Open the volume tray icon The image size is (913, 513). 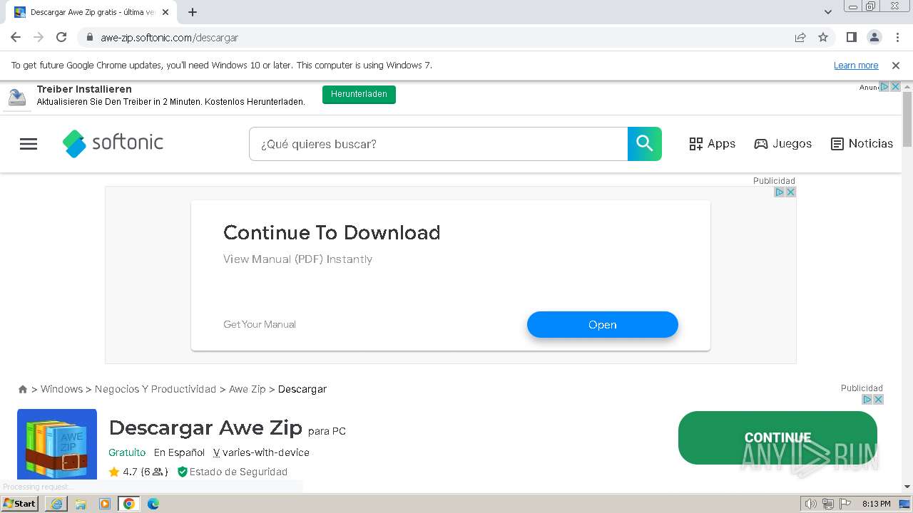click(x=810, y=504)
